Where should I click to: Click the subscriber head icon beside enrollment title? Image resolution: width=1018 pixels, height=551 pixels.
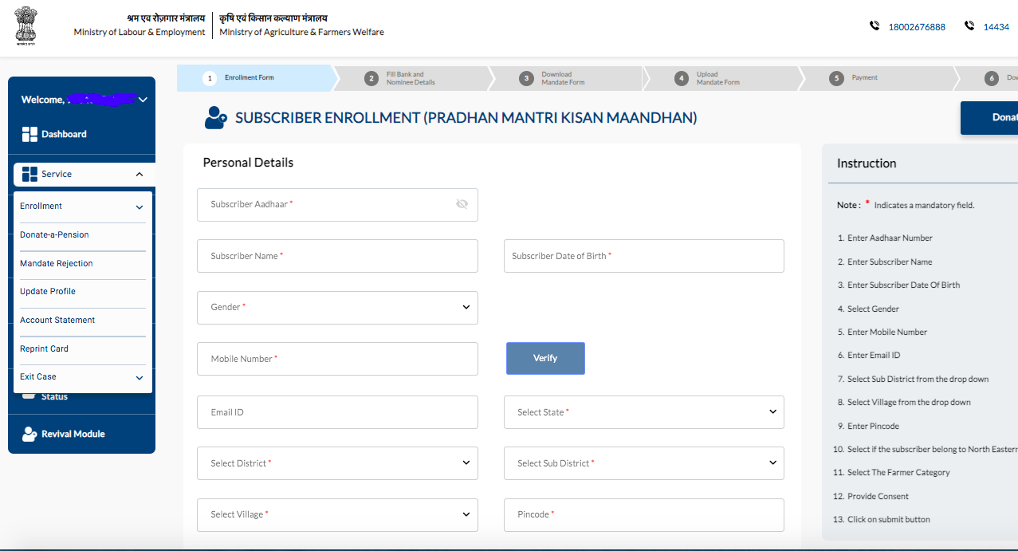pos(214,117)
